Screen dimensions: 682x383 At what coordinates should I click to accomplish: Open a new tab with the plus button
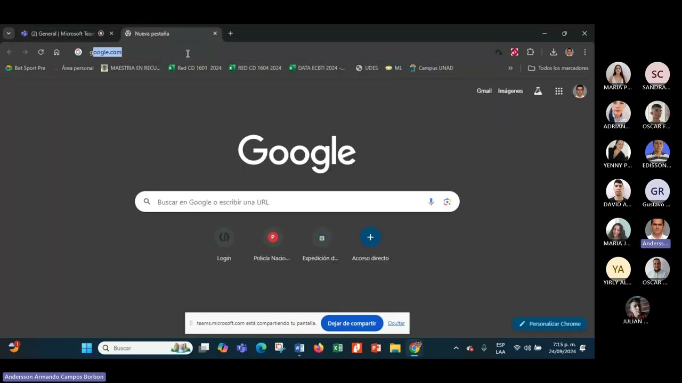(x=230, y=34)
